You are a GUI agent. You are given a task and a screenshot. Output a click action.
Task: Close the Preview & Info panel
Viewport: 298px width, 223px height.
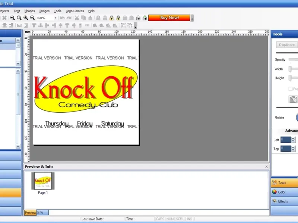[266, 167]
